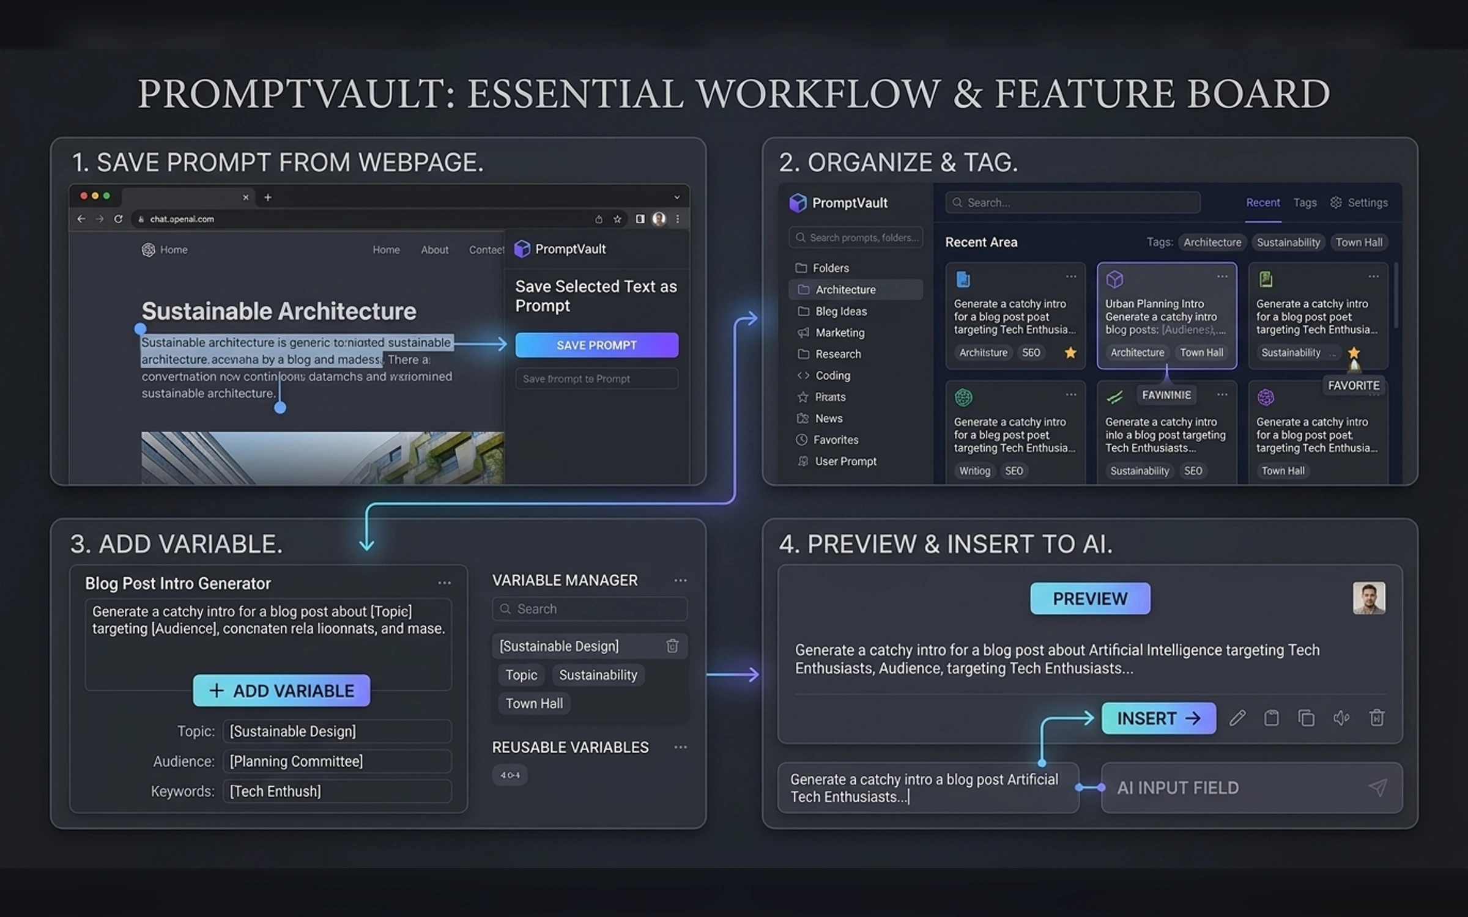Click the PromptVault extension logo
Viewport: 1468px width, 917px height.
[x=522, y=249]
